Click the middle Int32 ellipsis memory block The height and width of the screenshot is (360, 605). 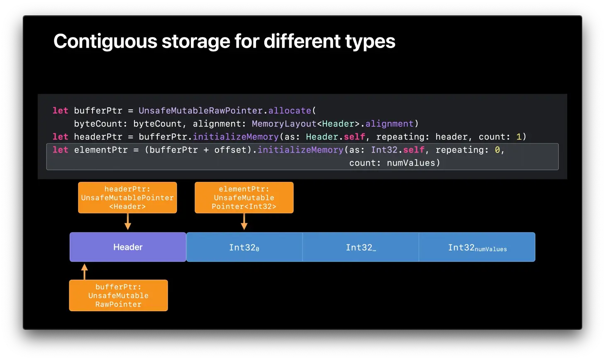[x=361, y=247]
